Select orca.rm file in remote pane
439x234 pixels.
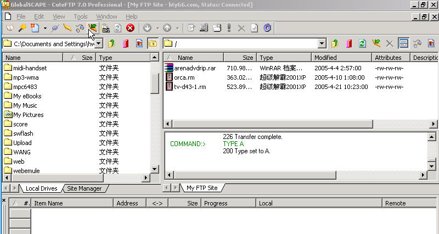click(184, 77)
